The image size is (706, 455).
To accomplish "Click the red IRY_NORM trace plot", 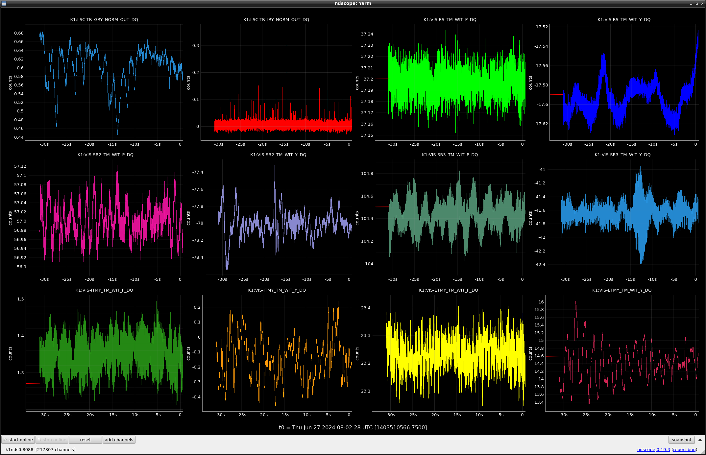I will pos(276,82).
